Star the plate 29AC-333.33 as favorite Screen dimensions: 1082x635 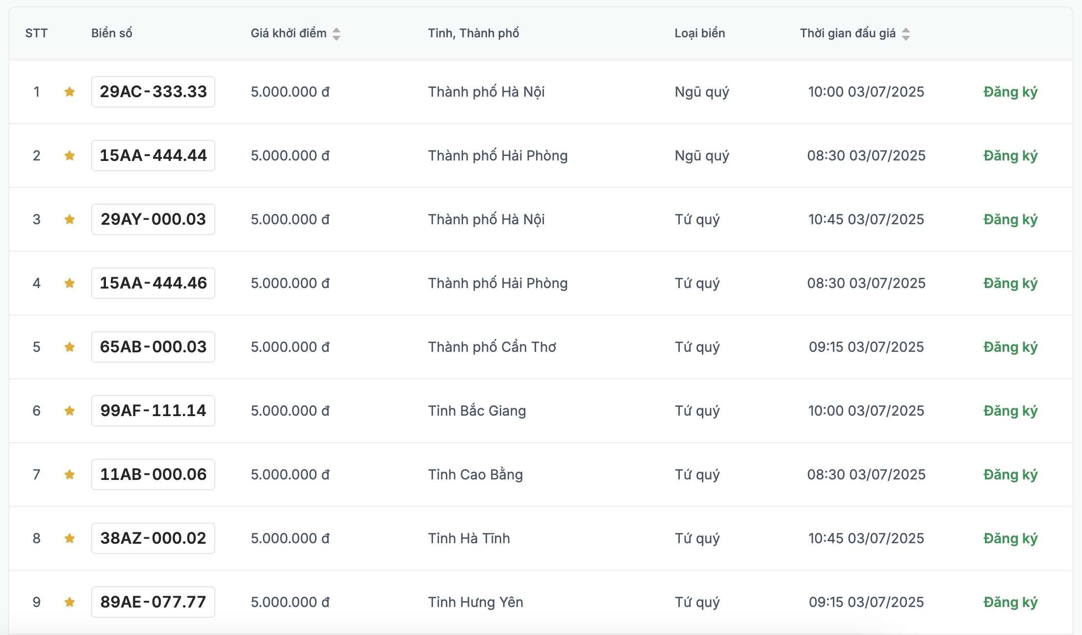70,92
